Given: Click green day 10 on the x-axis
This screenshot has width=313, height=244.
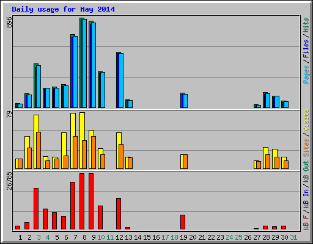Looking at the screenshot, I should pyautogui.click(x=101, y=237).
